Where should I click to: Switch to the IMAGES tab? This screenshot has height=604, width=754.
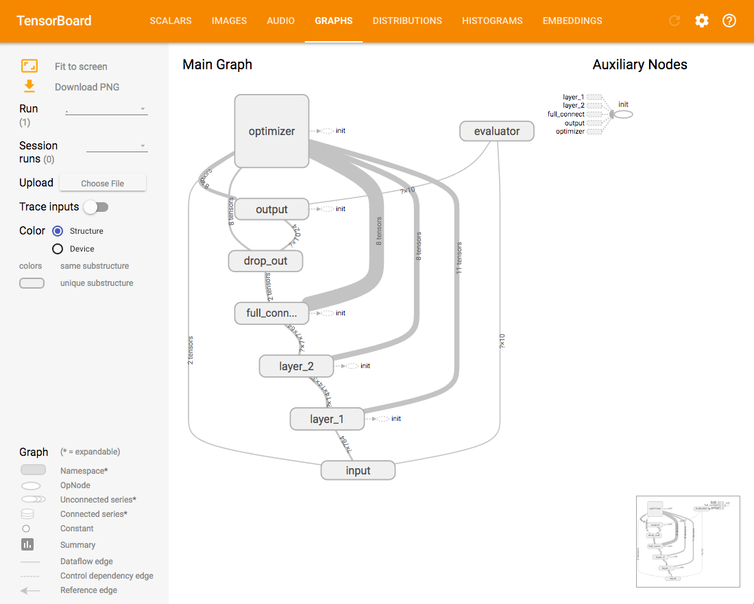229,21
